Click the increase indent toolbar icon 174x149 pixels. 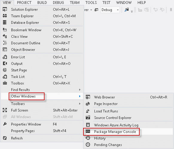(146, 10)
